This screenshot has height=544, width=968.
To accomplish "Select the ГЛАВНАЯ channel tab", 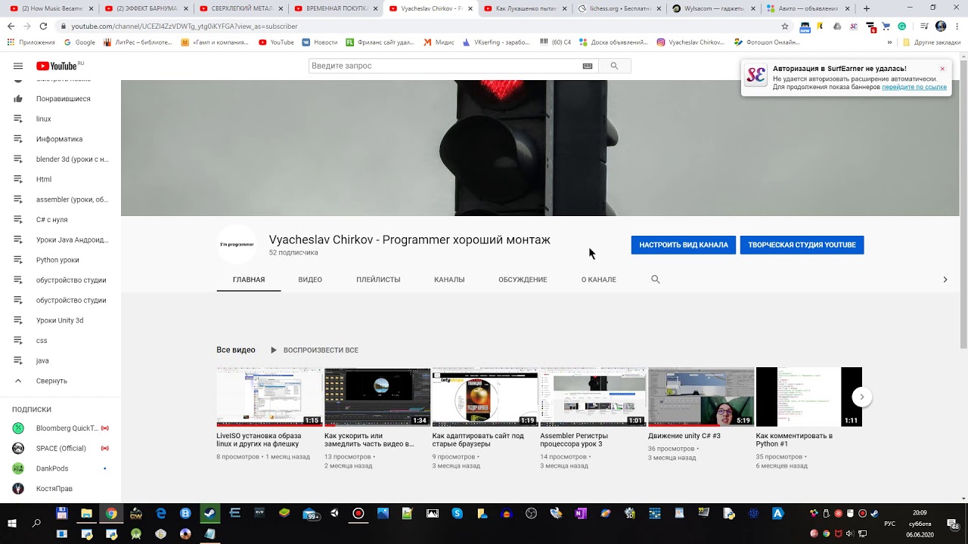I will pyautogui.click(x=249, y=280).
